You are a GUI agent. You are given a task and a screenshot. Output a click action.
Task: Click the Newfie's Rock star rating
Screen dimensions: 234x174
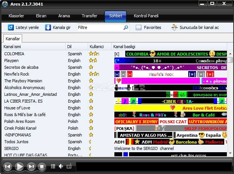(x=94, y=74)
